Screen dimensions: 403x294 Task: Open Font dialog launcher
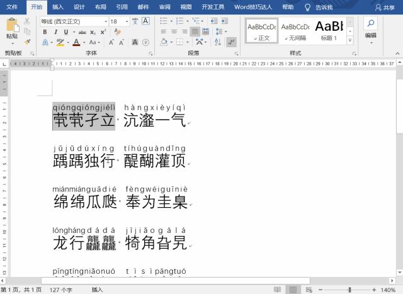click(150, 54)
